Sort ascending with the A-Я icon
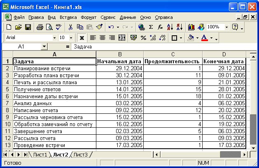Image resolution: width=259 pixels, height=168 pixels. click(170, 27)
